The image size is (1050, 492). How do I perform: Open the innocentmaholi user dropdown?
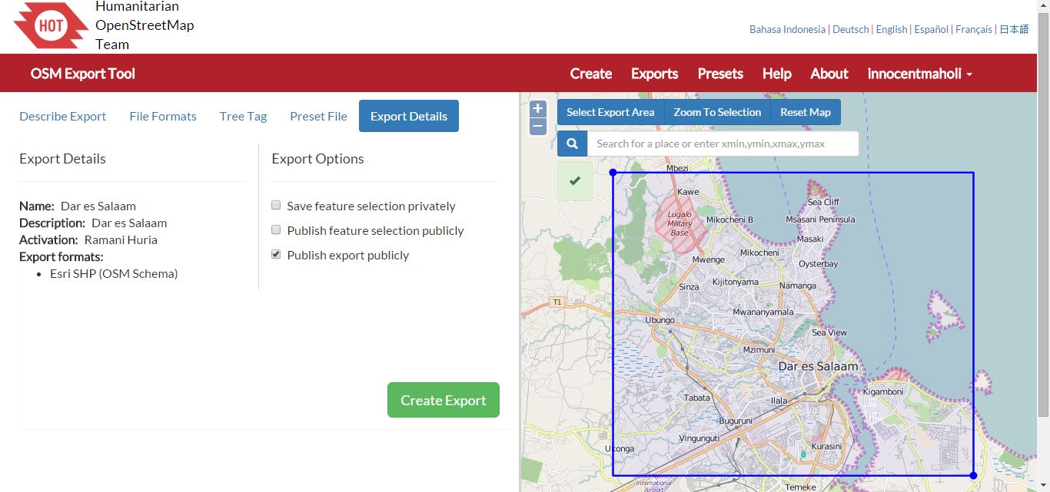920,74
